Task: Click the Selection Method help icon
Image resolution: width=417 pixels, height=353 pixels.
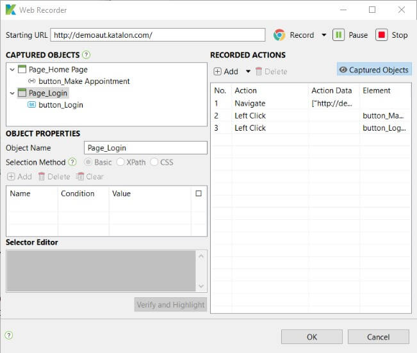Action: click(x=72, y=162)
